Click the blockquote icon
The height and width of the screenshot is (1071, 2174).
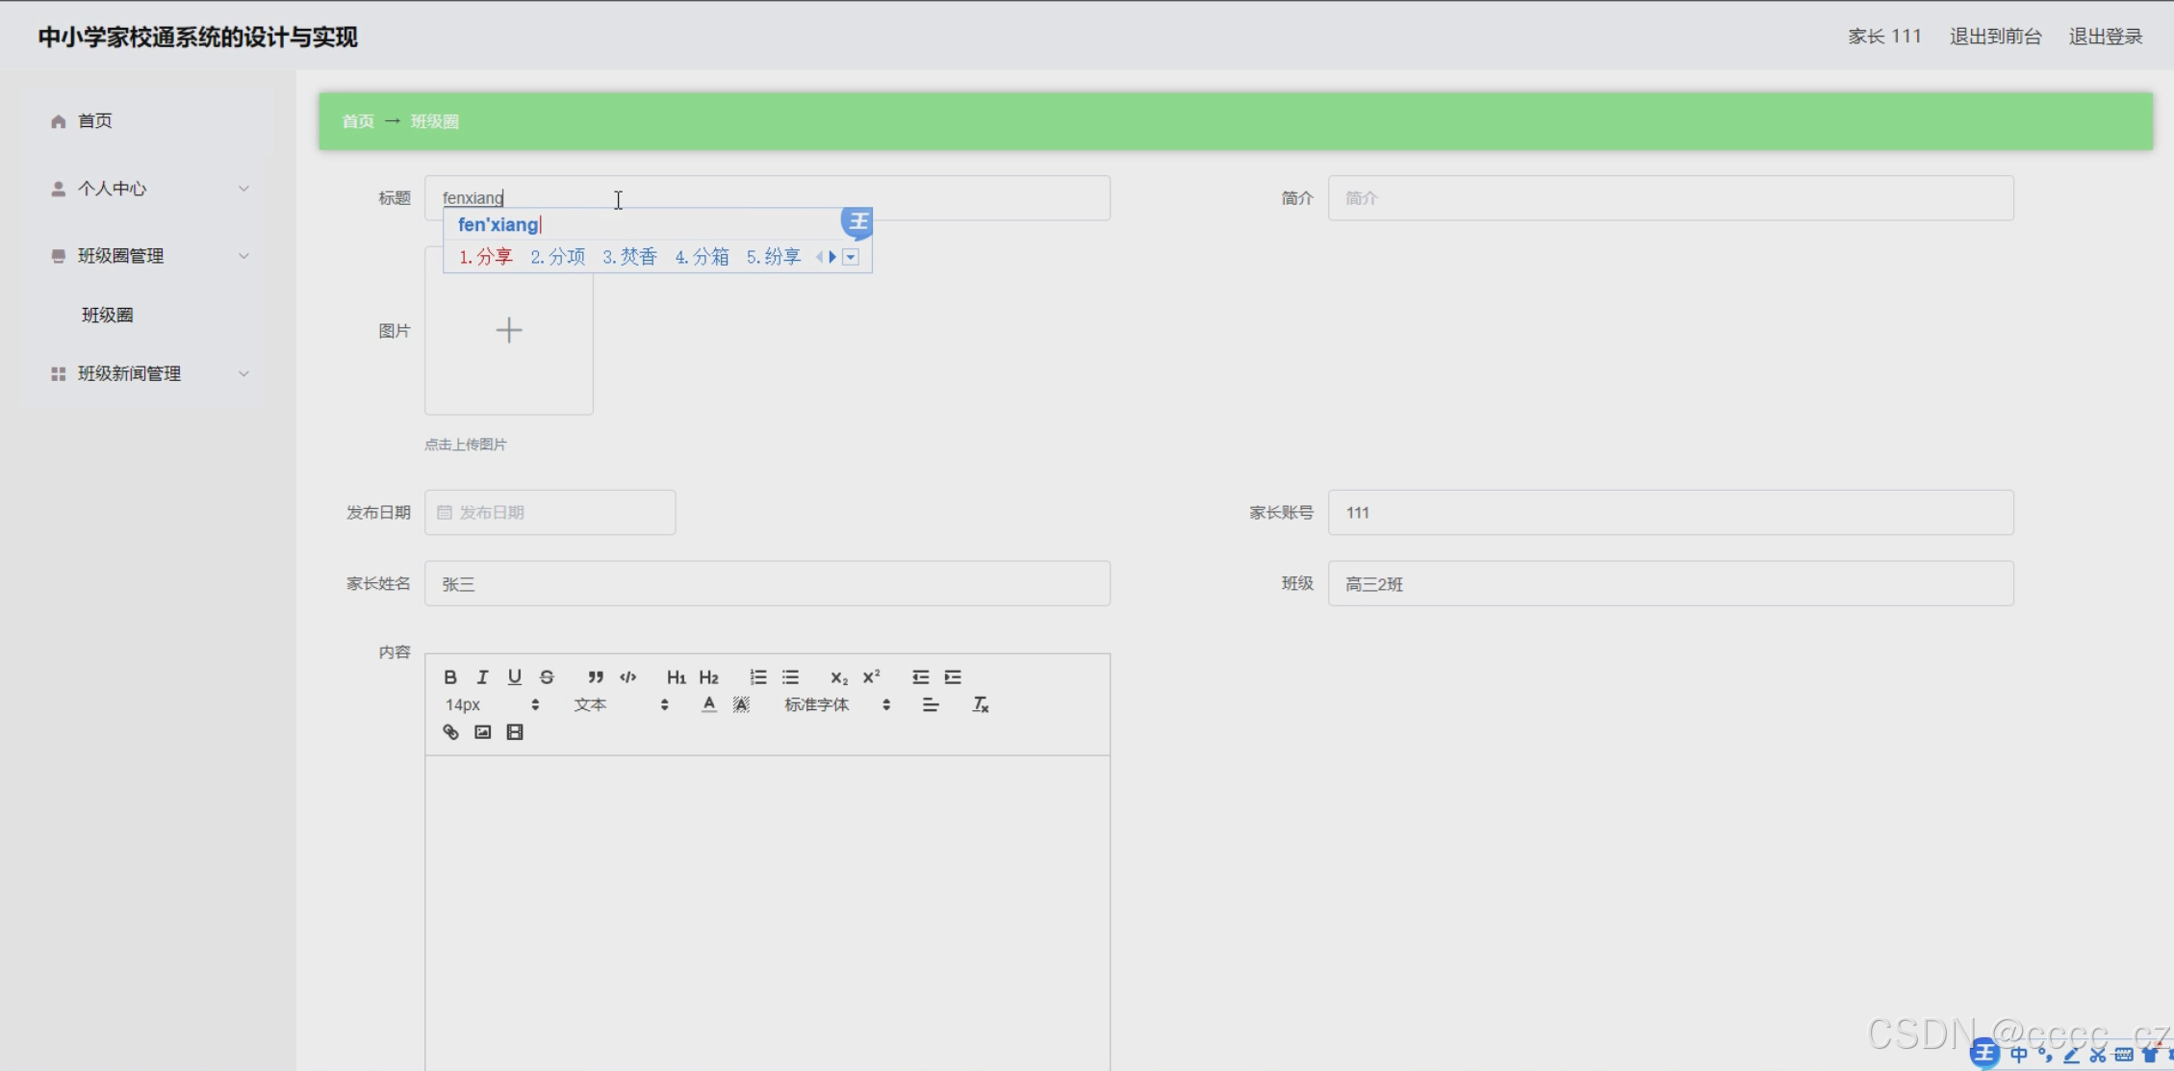[596, 677]
